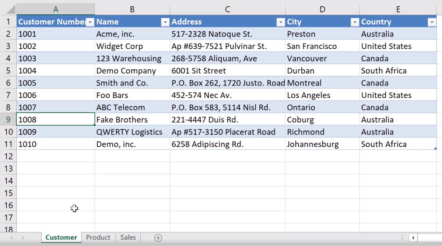Click the Address header cell

(x=228, y=22)
